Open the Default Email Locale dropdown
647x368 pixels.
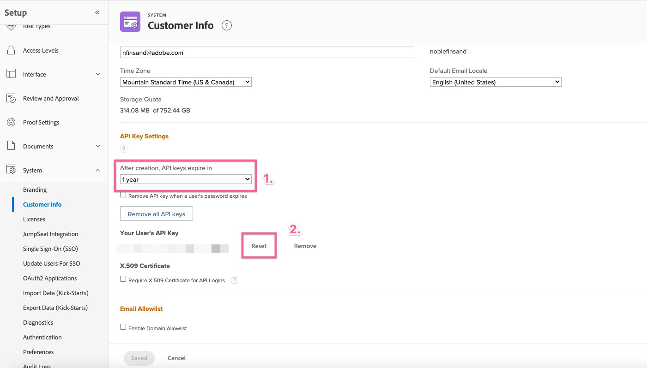point(495,82)
